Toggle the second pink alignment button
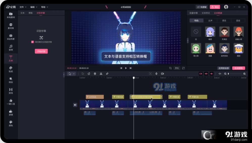Viewport: 252px width, 143px height. [206, 74]
